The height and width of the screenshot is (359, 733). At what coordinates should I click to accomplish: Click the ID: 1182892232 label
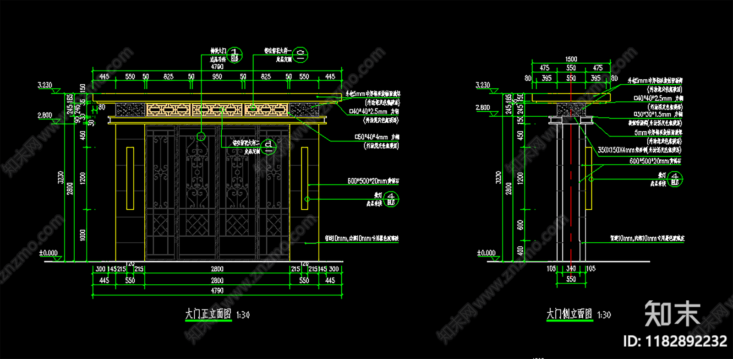(x=675, y=341)
